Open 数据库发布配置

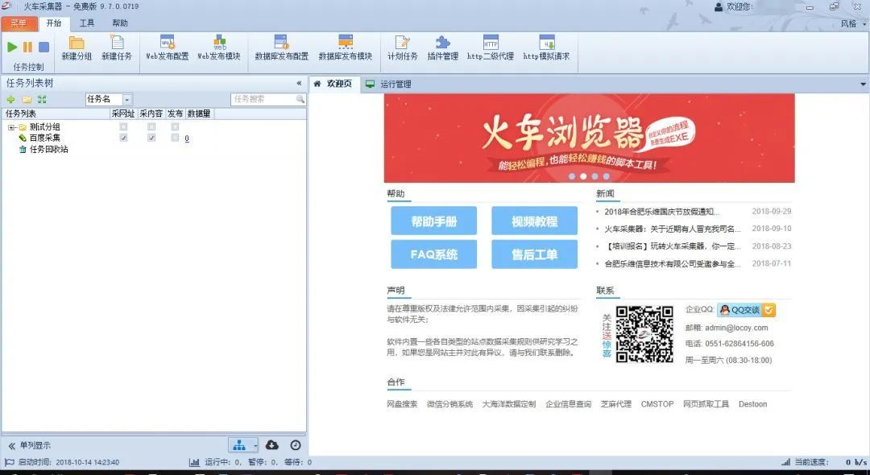281,48
